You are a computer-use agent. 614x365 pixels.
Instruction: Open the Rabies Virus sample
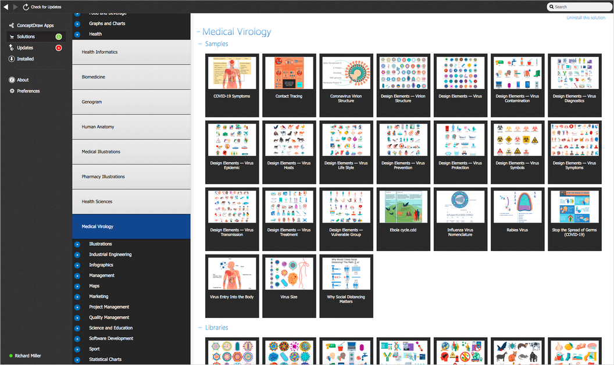(x=517, y=219)
